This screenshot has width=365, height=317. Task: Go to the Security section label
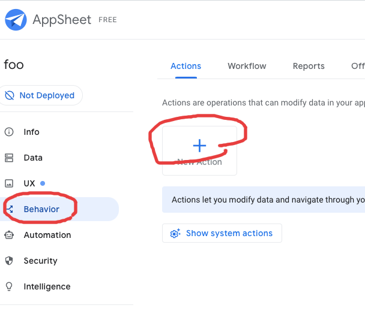40,261
